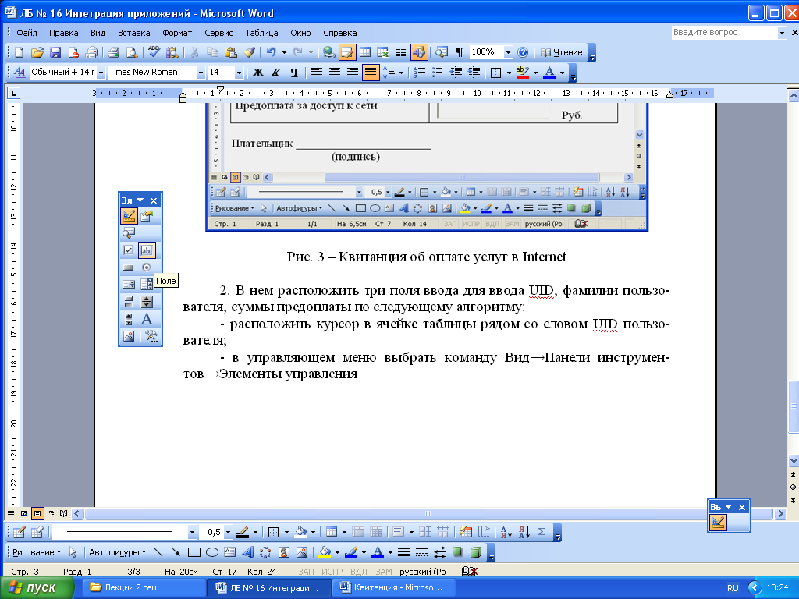Insert Label (A) control from the toolbox
This screenshot has height=599, width=799.
click(147, 319)
